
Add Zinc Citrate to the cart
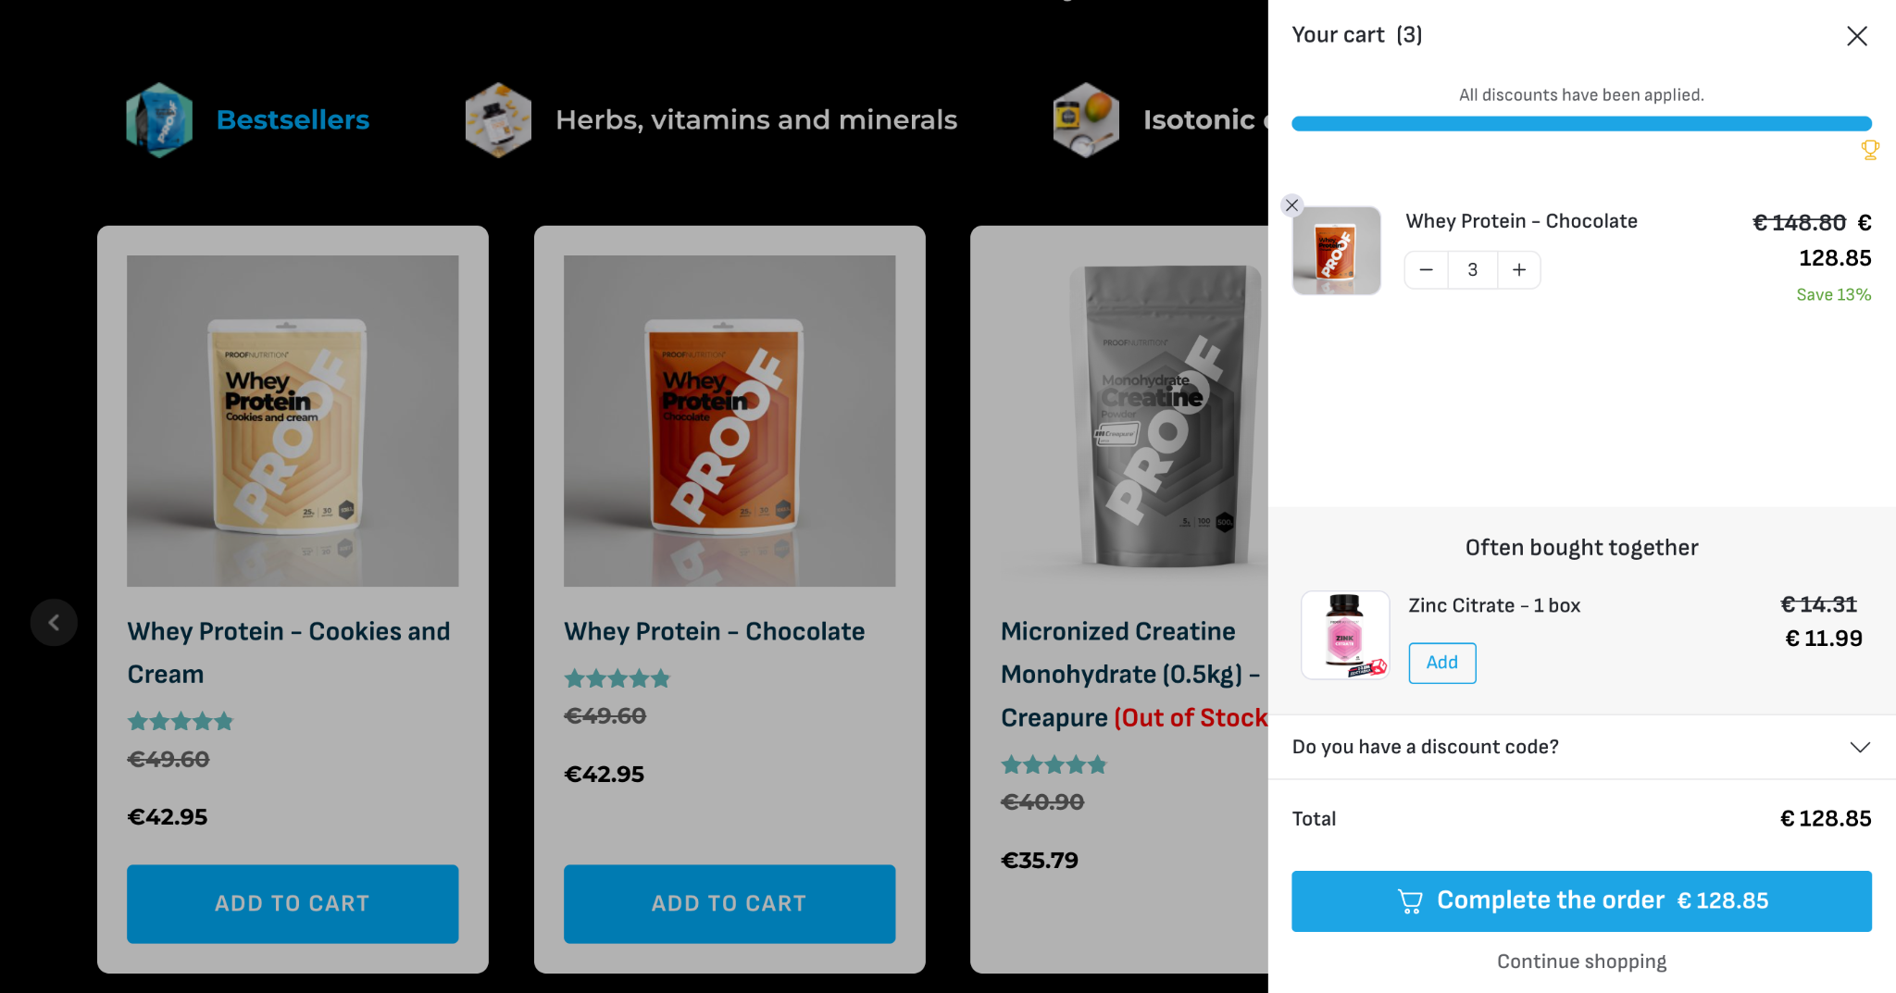[1442, 663]
